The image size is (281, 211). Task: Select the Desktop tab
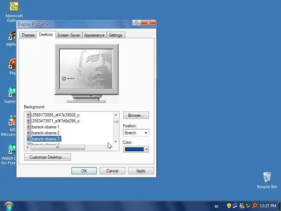tap(46, 34)
